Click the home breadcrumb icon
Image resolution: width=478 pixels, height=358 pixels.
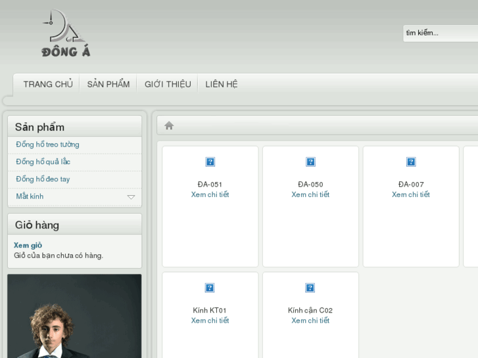click(x=169, y=125)
